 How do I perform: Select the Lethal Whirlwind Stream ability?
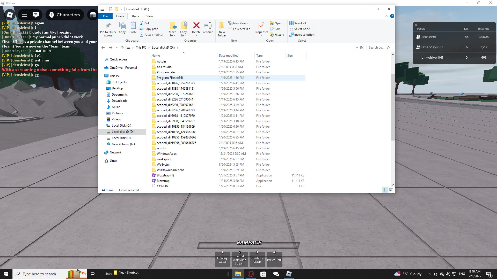point(239,259)
